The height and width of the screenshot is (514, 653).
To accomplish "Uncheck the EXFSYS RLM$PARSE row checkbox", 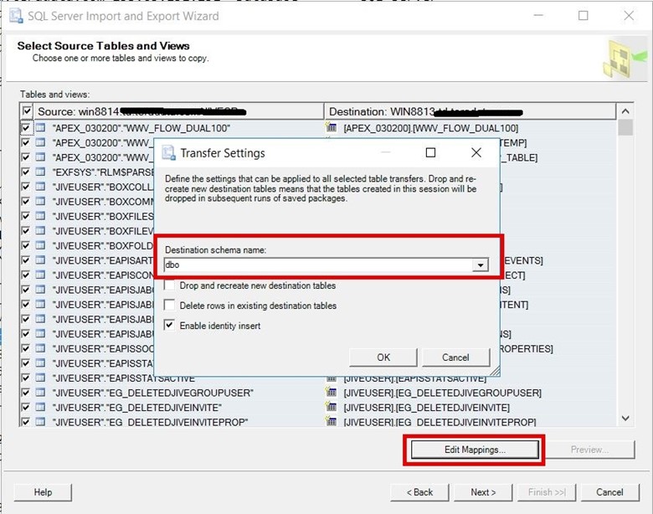I will tap(26, 172).
